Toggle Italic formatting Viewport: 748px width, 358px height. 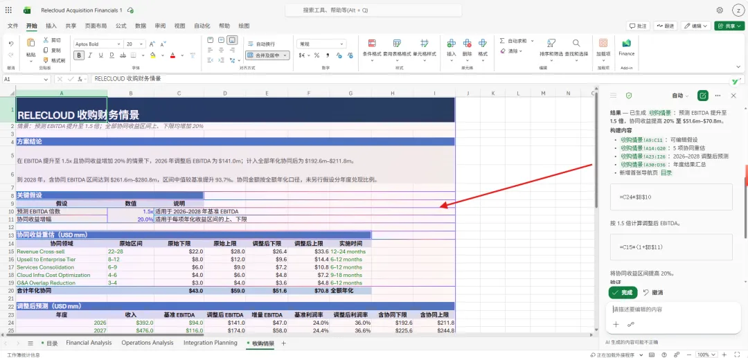(x=90, y=55)
